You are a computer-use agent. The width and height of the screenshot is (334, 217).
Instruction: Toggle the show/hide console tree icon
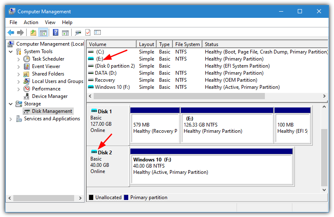[x=43, y=32]
